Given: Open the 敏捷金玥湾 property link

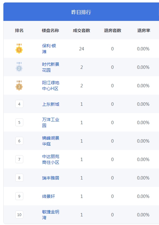Looking at the screenshot, I should pos(51,215).
